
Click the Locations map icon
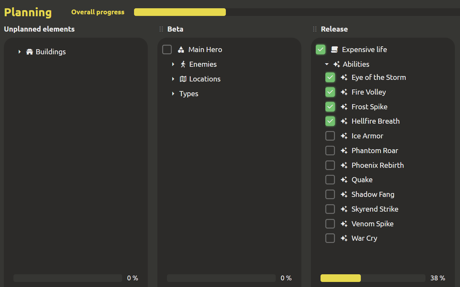183,79
